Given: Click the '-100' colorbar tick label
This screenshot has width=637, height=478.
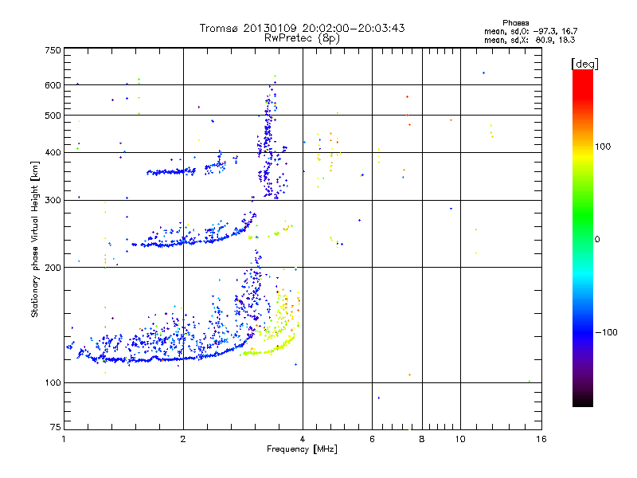Looking at the screenshot, I should click(606, 332).
